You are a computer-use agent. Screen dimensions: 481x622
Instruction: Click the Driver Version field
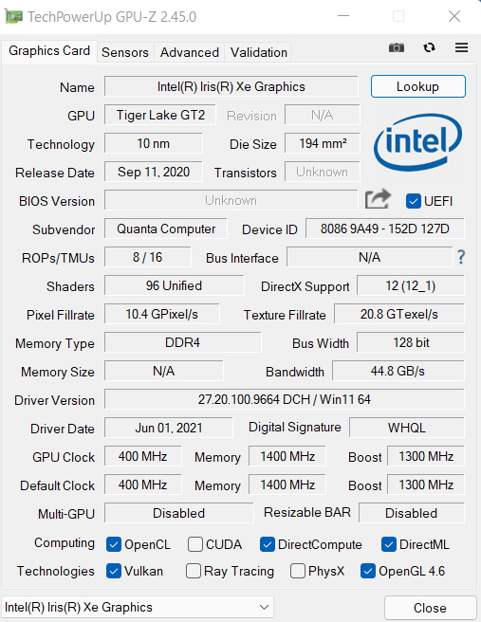coord(285,399)
